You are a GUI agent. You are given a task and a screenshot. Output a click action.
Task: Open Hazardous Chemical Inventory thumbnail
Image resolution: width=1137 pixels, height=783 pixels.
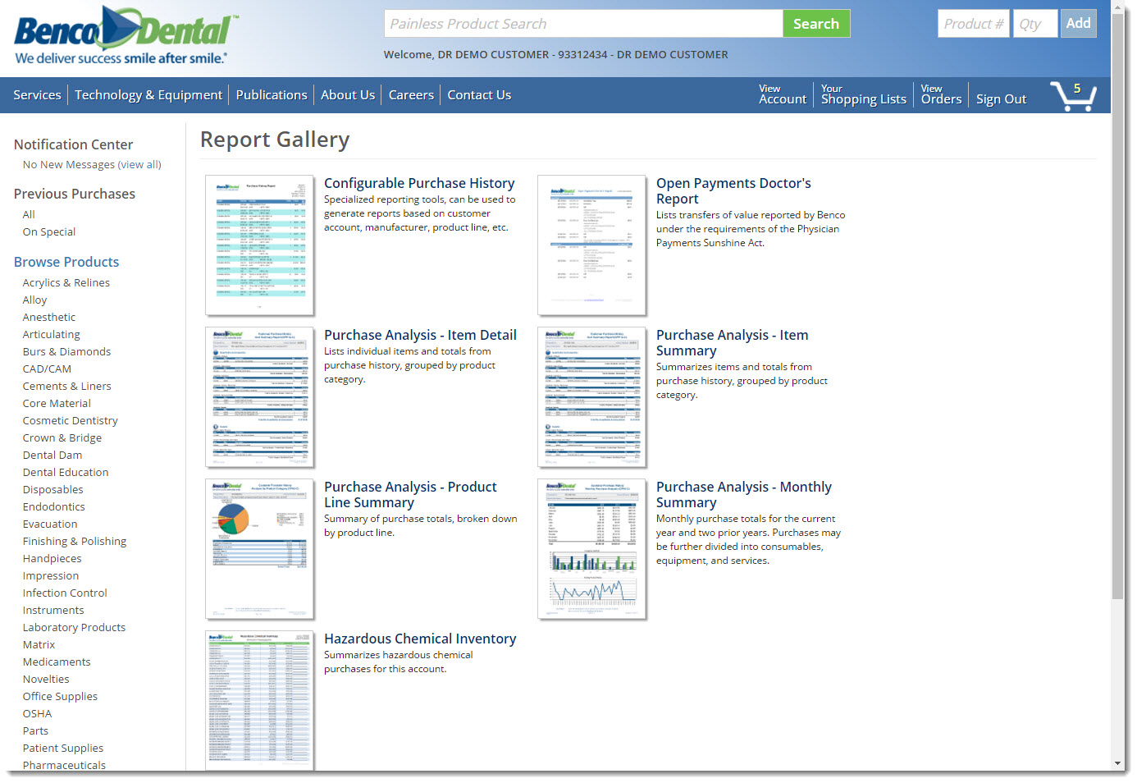tap(259, 700)
